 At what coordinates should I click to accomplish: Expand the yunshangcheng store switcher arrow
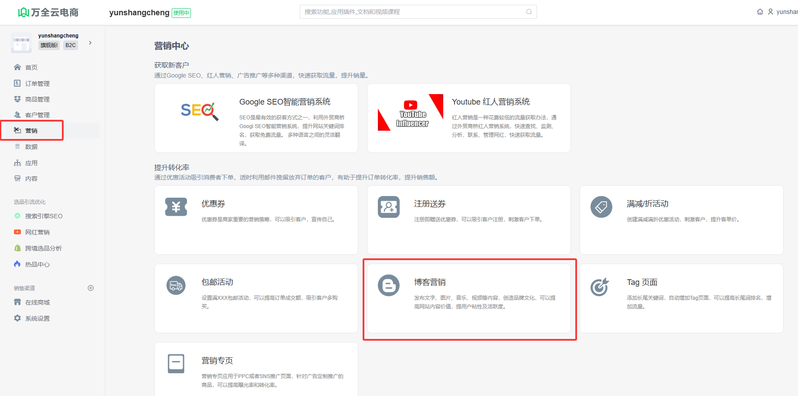(90, 43)
